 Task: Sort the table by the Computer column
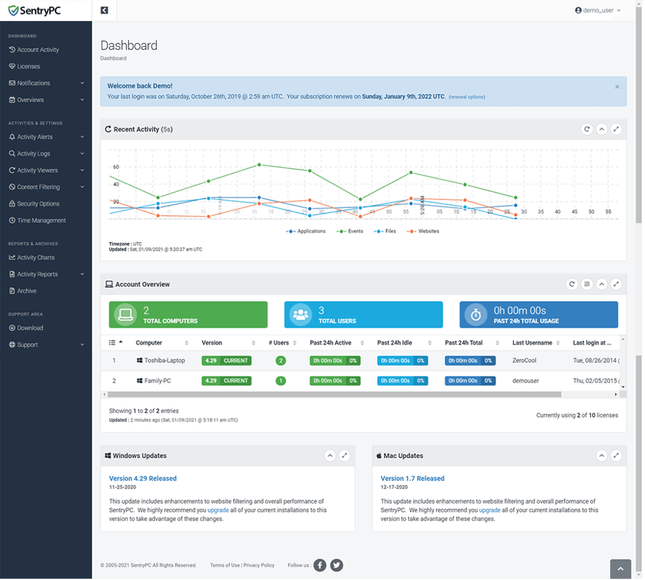tap(149, 343)
